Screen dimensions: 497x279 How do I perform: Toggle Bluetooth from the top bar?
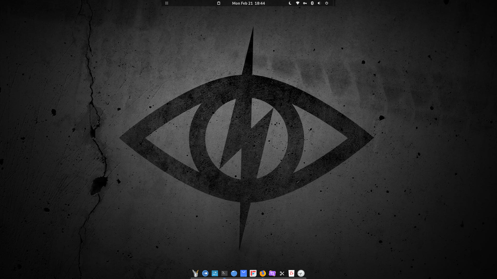[312, 3]
